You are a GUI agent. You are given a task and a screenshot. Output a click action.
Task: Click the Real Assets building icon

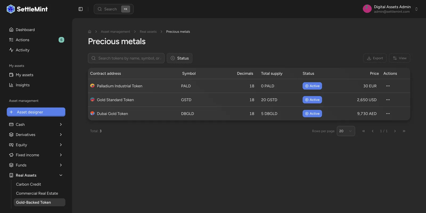click(x=11, y=175)
